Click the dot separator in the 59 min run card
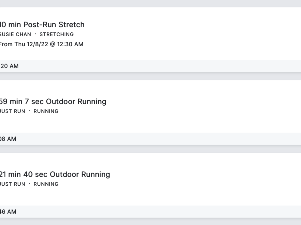Viewport: 301px width, 225px height. pos(29,111)
